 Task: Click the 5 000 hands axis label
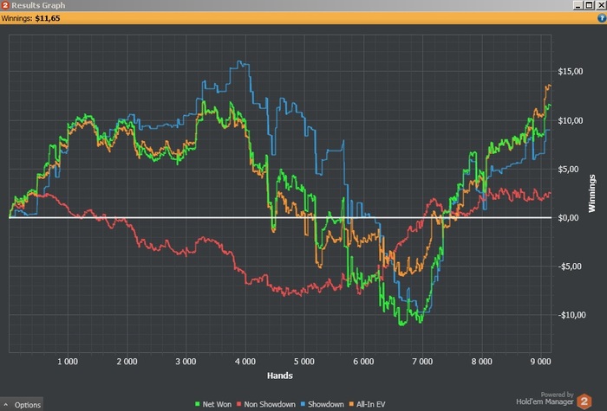point(304,362)
